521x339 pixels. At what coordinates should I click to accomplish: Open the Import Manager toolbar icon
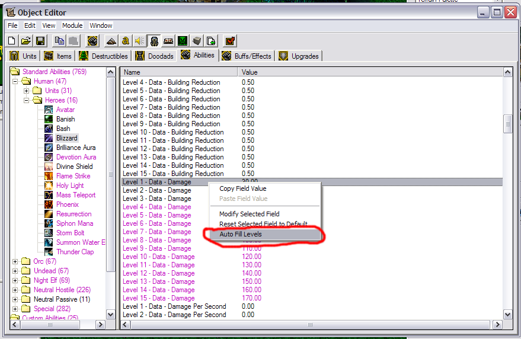[x=211, y=41]
